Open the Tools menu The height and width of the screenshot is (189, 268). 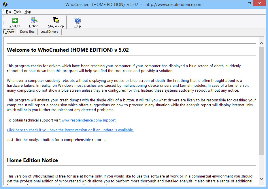(x=18, y=12)
